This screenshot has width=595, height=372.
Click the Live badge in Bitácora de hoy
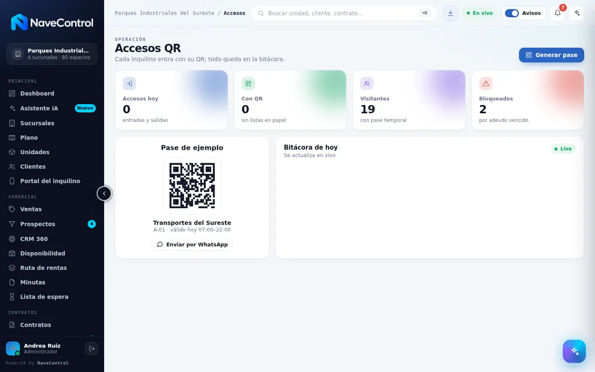pyautogui.click(x=563, y=149)
